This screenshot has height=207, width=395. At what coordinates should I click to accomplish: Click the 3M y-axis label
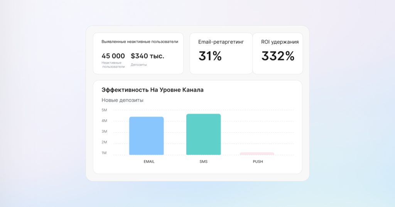tap(104, 132)
